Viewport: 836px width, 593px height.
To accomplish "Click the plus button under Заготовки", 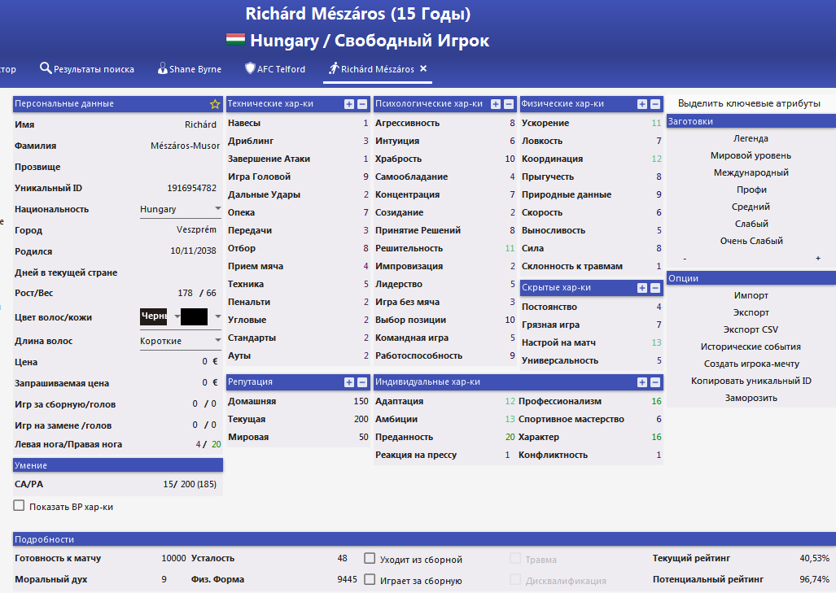I will (x=818, y=259).
